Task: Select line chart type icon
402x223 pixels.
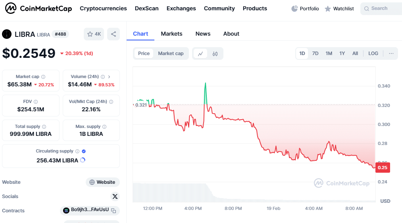Action: click(200, 54)
